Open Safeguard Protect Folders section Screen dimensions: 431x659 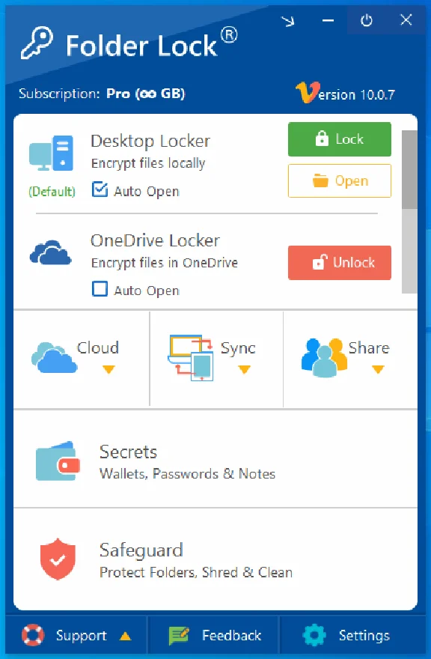(x=215, y=559)
